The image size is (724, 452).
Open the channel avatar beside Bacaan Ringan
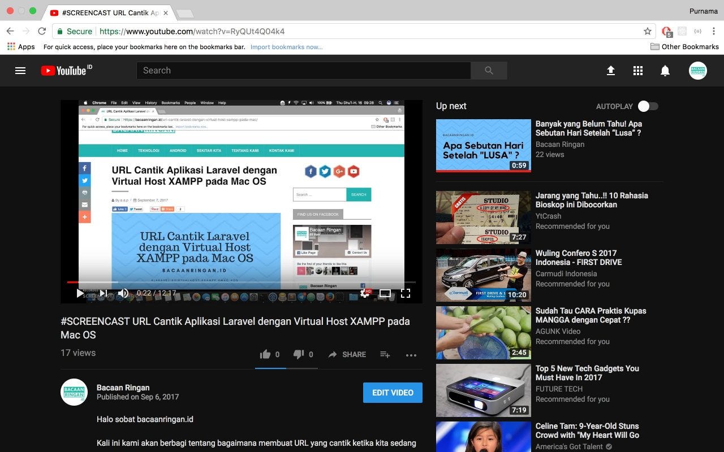(x=74, y=392)
